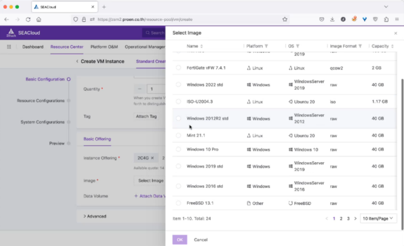
Task: Click the browser address bar URL
Action: point(145,20)
